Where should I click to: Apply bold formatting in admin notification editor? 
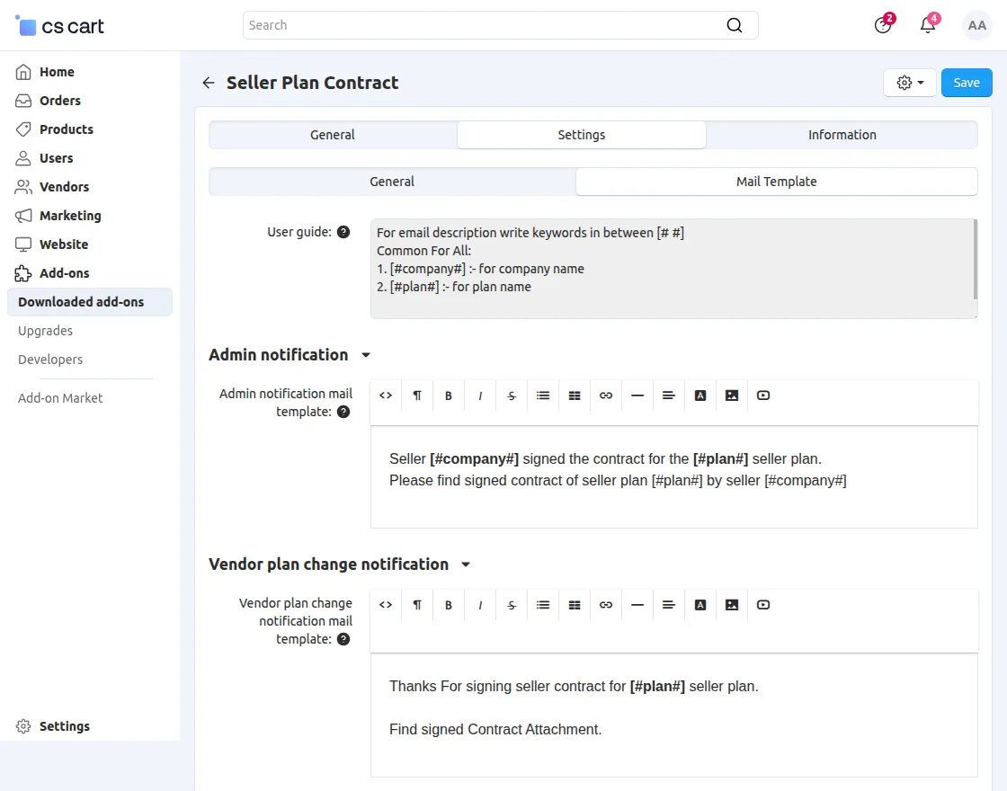448,395
